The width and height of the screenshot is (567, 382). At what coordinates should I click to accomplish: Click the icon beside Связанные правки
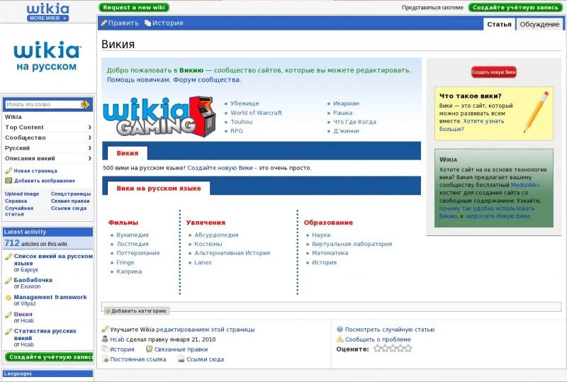(149, 349)
